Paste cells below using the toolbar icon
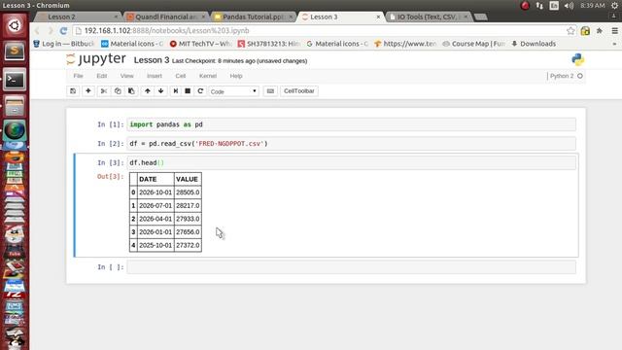 coord(131,90)
